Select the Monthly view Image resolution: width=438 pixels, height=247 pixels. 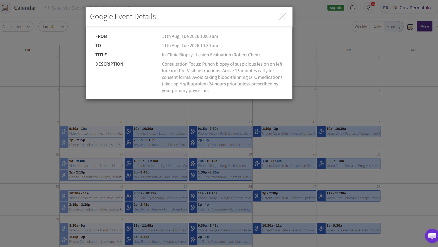pos(393,26)
